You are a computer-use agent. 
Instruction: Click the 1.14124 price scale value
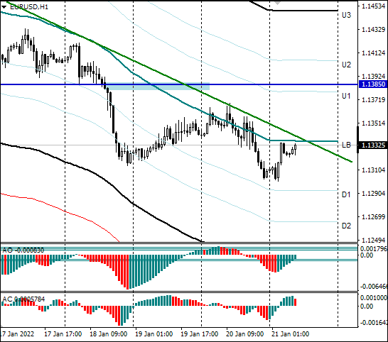click(373, 53)
